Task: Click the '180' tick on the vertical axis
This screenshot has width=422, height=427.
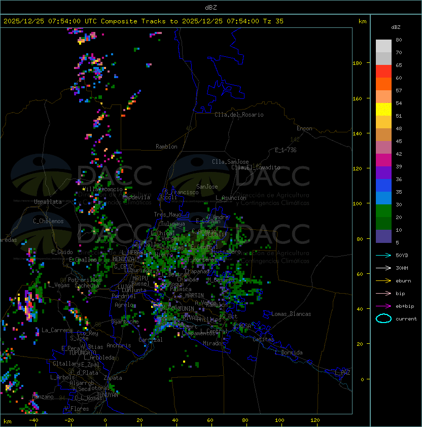Action: tap(357, 63)
